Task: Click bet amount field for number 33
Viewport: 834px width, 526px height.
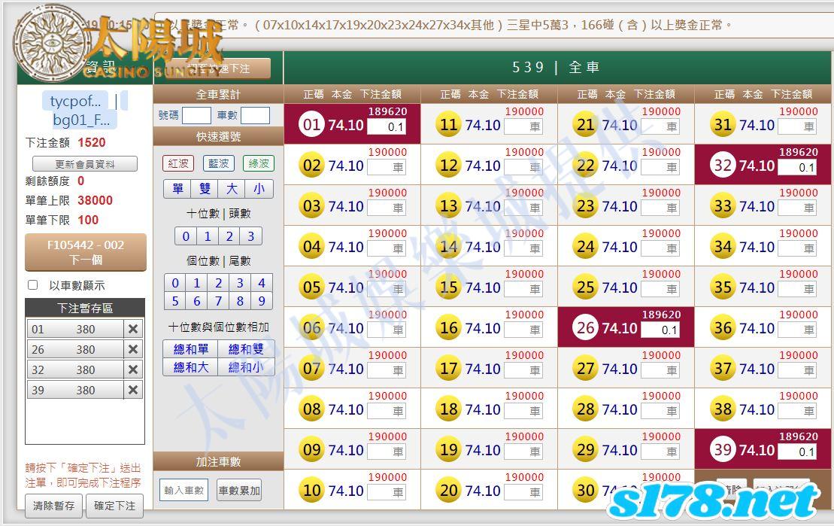Action: click(796, 208)
